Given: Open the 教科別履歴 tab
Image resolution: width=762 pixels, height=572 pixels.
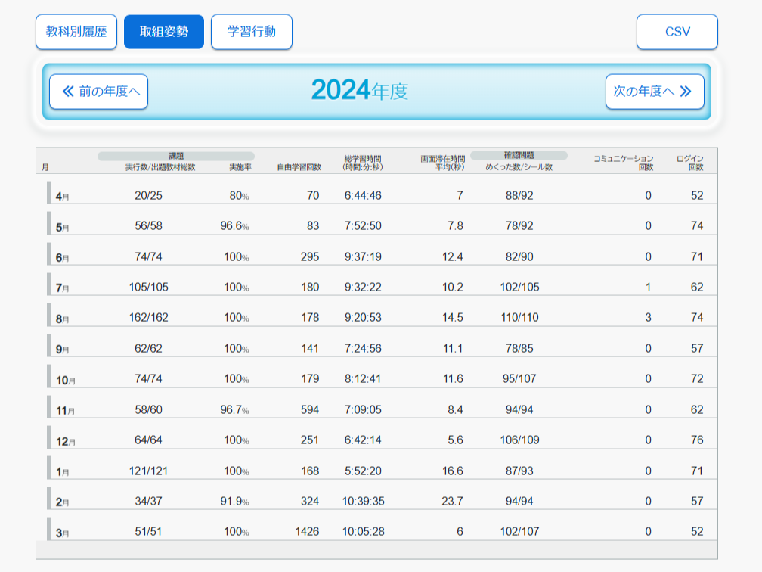Looking at the screenshot, I should coord(76,32).
